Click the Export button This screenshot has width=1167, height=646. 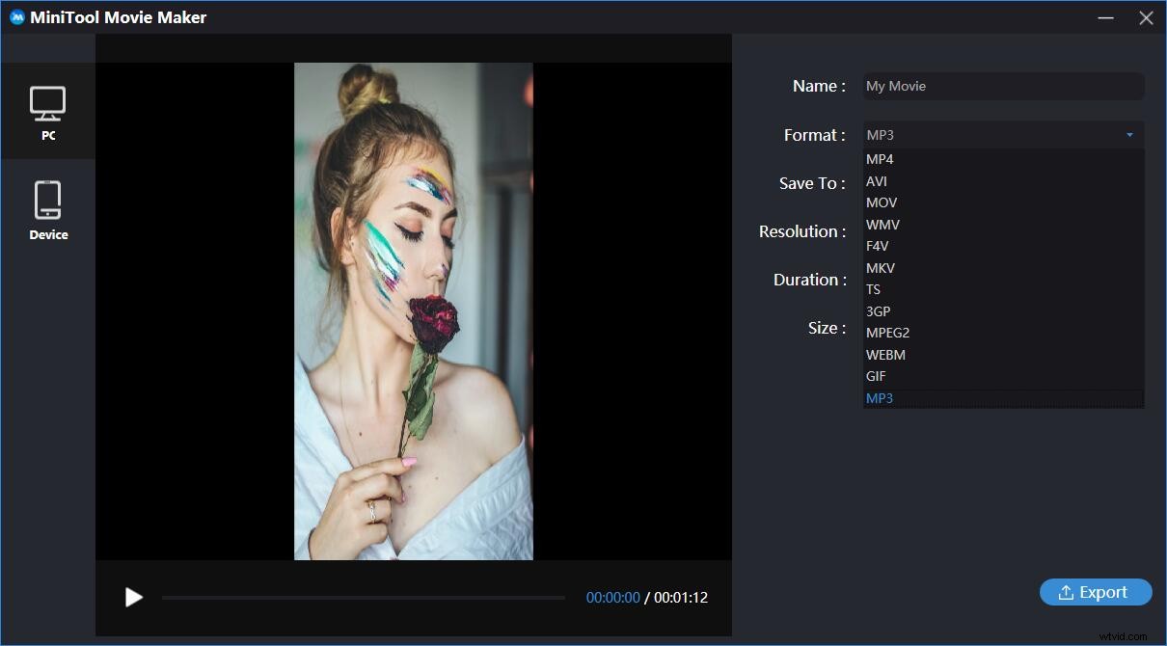(x=1095, y=592)
